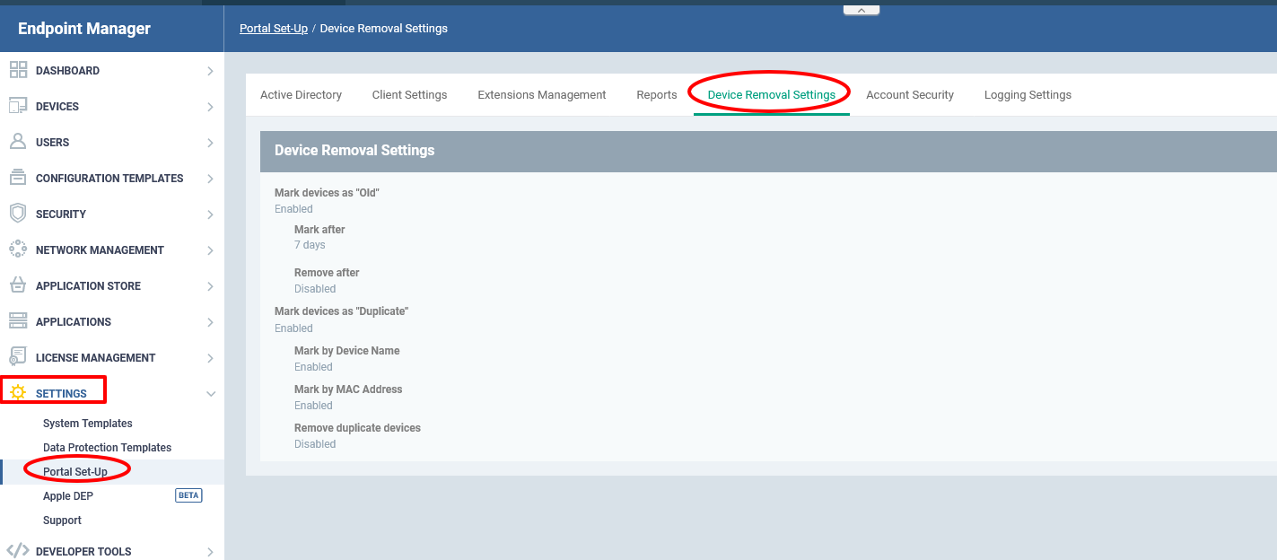
Task: Click the Dashboard menu label
Action: point(67,71)
